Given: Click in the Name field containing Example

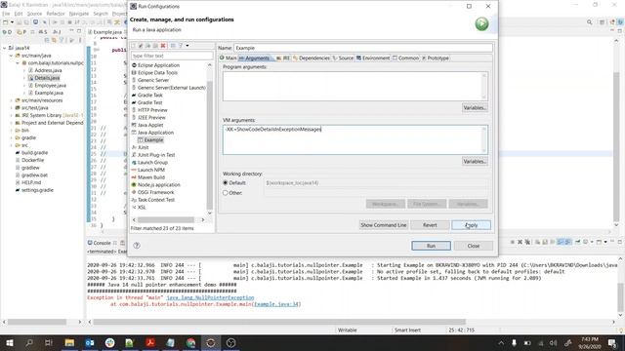Looking at the screenshot, I should (x=363, y=48).
